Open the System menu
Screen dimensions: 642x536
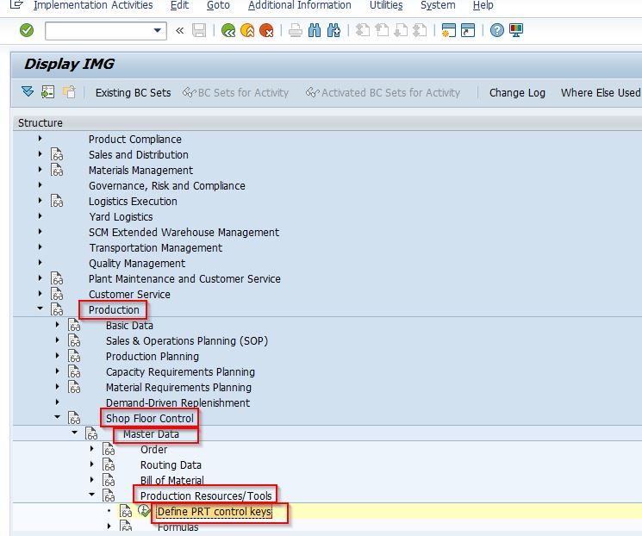438,5
